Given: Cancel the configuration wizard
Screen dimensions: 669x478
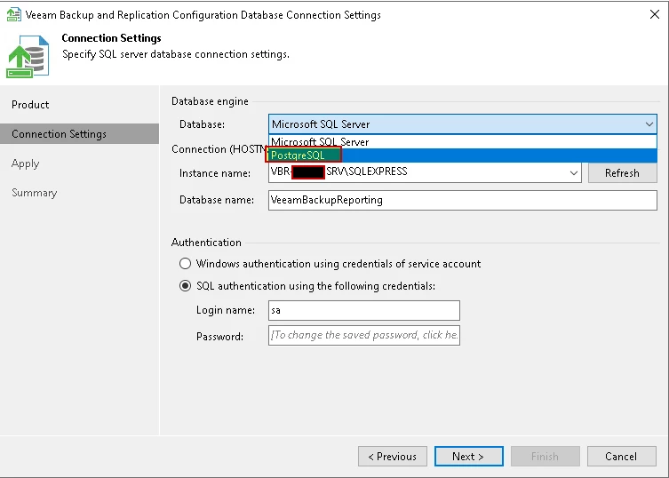Looking at the screenshot, I should (621, 457).
